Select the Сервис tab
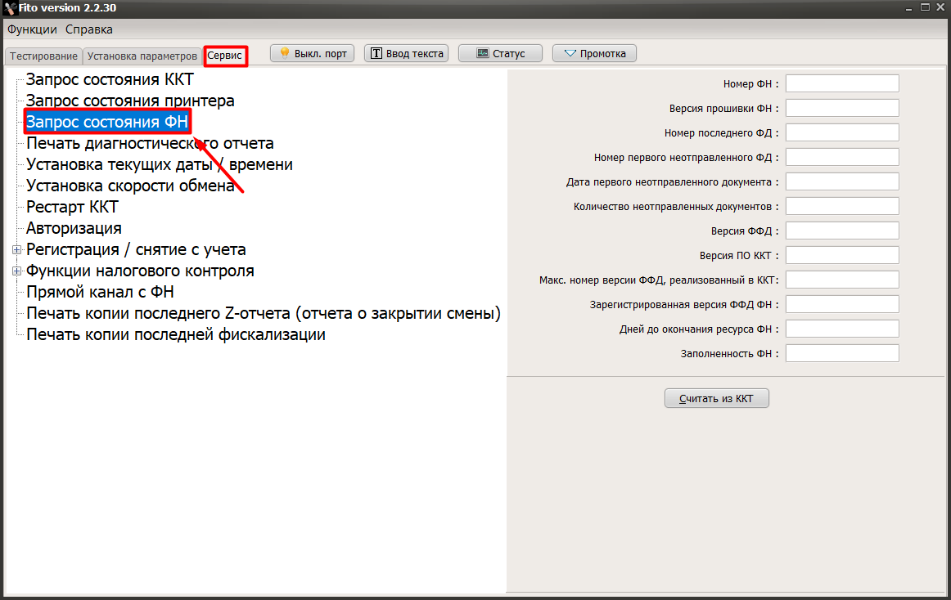The image size is (951, 600). coord(225,55)
